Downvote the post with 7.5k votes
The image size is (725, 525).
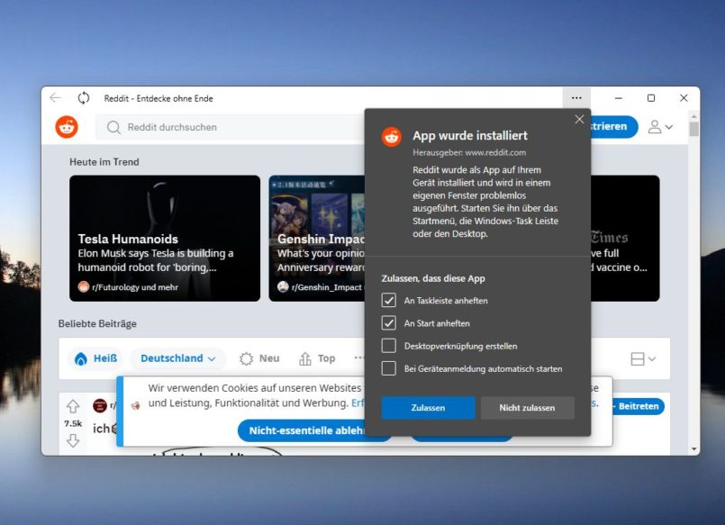tap(73, 442)
